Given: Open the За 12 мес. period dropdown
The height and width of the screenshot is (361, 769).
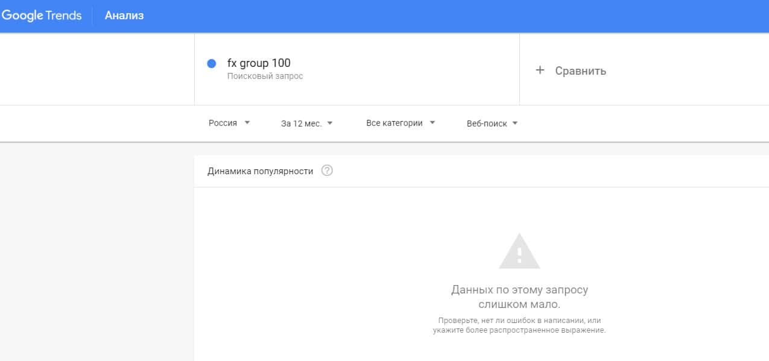Looking at the screenshot, I should (302, 124).
